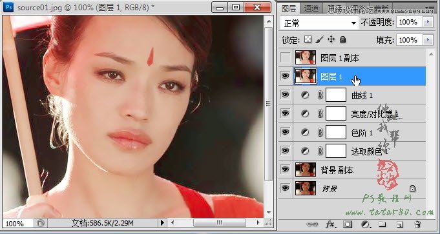
Task: Toggle lock all padlock icon
Action: point(342,39)
